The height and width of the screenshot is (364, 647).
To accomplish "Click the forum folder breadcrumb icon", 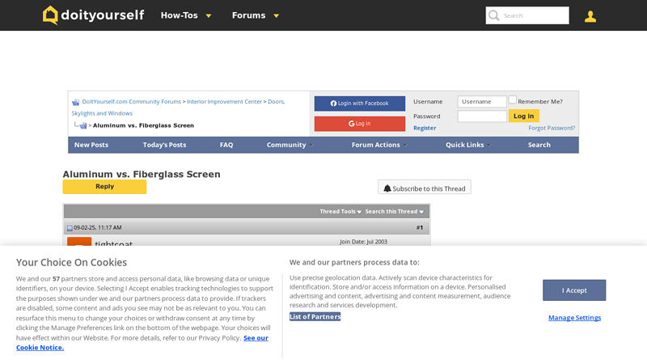I will [76, 102].
